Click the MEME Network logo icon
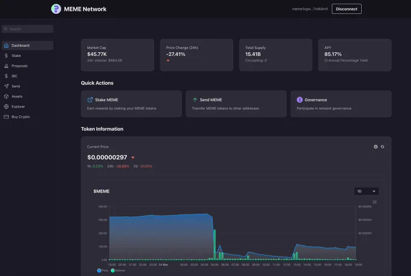411x276 pixels. pyautogui.click(x=56, y=9)
